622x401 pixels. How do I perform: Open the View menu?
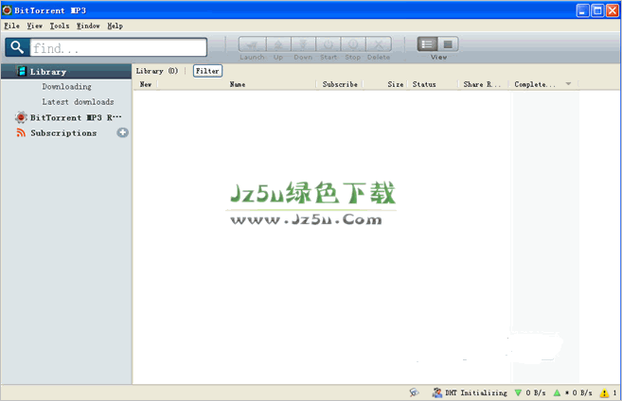(x=34, y=26)
